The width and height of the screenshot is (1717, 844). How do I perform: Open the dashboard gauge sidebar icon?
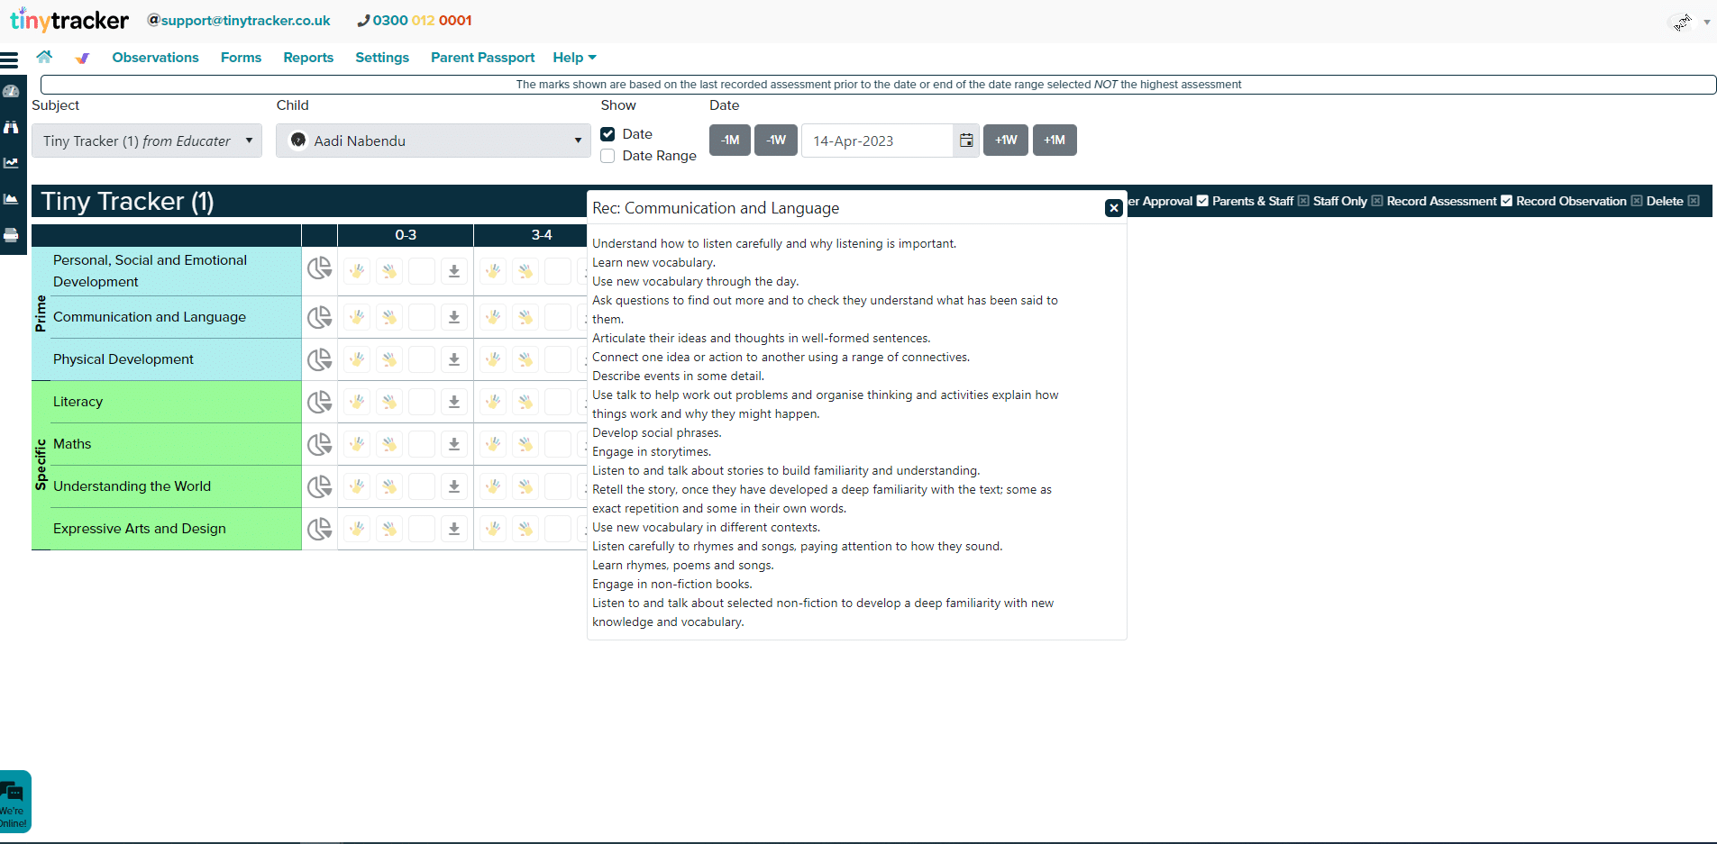tap(11, 91)
